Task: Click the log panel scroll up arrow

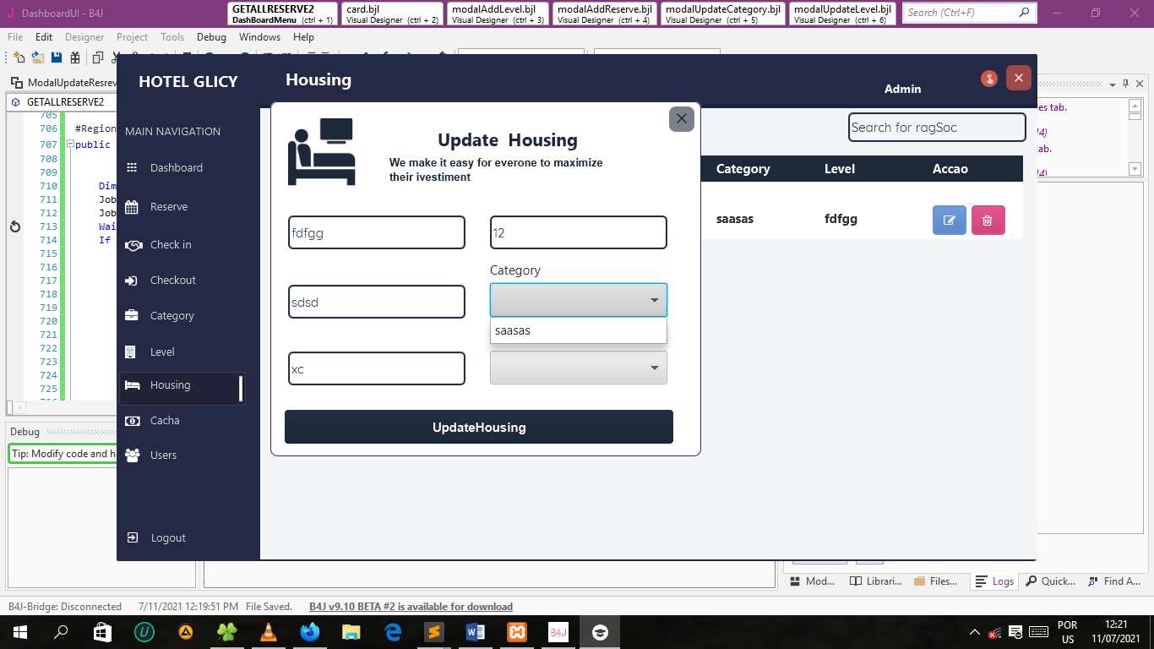Action: click(1135, 106)
